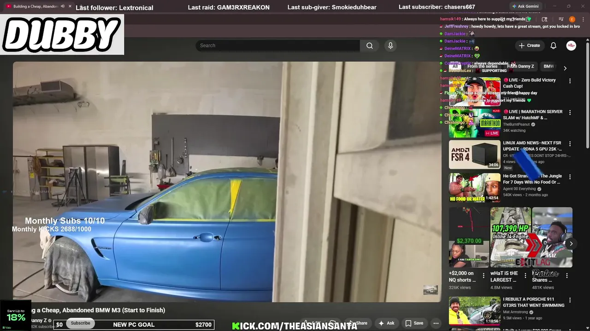The height and width of the screenshot is (331, 590).
Task: Open browser media controls icon
Action: 561,19
